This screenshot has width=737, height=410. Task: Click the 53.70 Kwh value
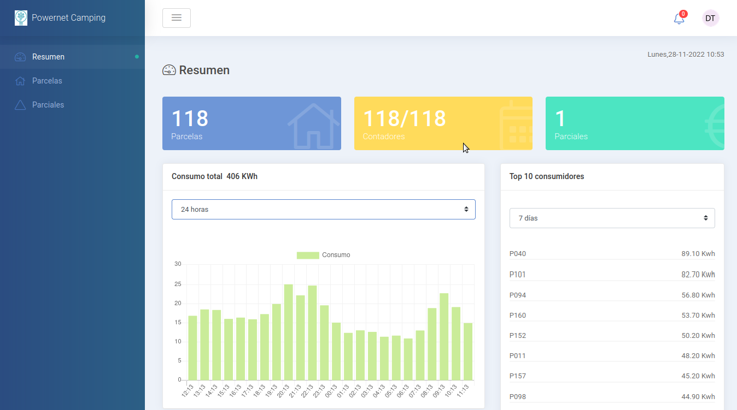(698, 316)
